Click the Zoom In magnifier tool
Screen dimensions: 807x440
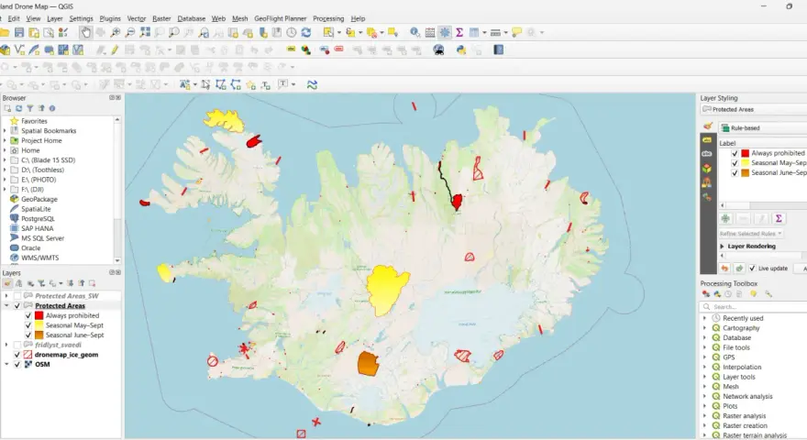coord(116,32)
